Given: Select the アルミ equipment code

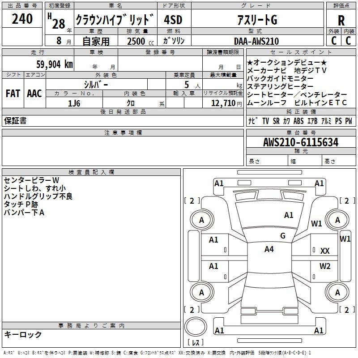Looking at the screenshot, I should pyautogui.click(x=326, y=121).
